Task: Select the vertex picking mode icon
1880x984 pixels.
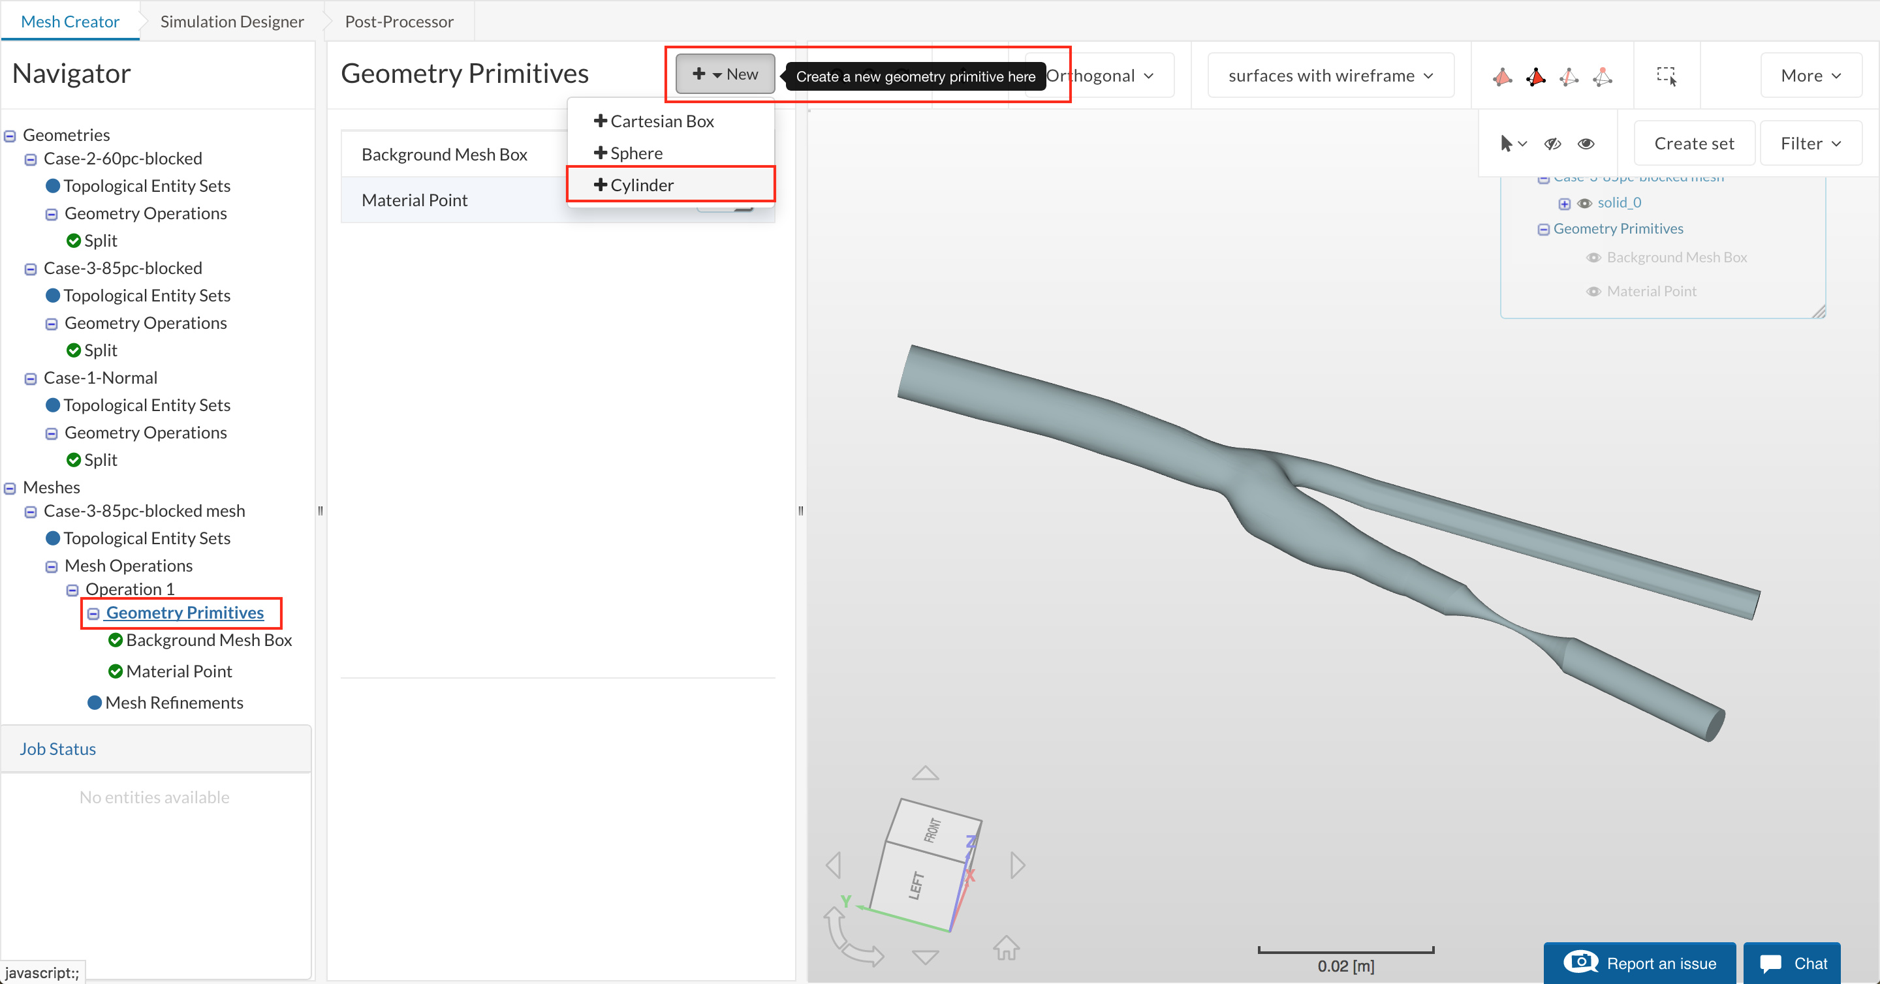Action: click(1603, 76)
